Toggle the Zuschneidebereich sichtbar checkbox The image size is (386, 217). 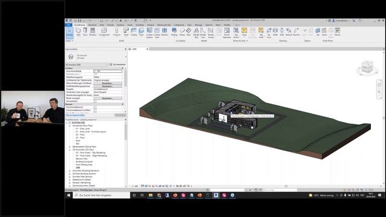95,110
